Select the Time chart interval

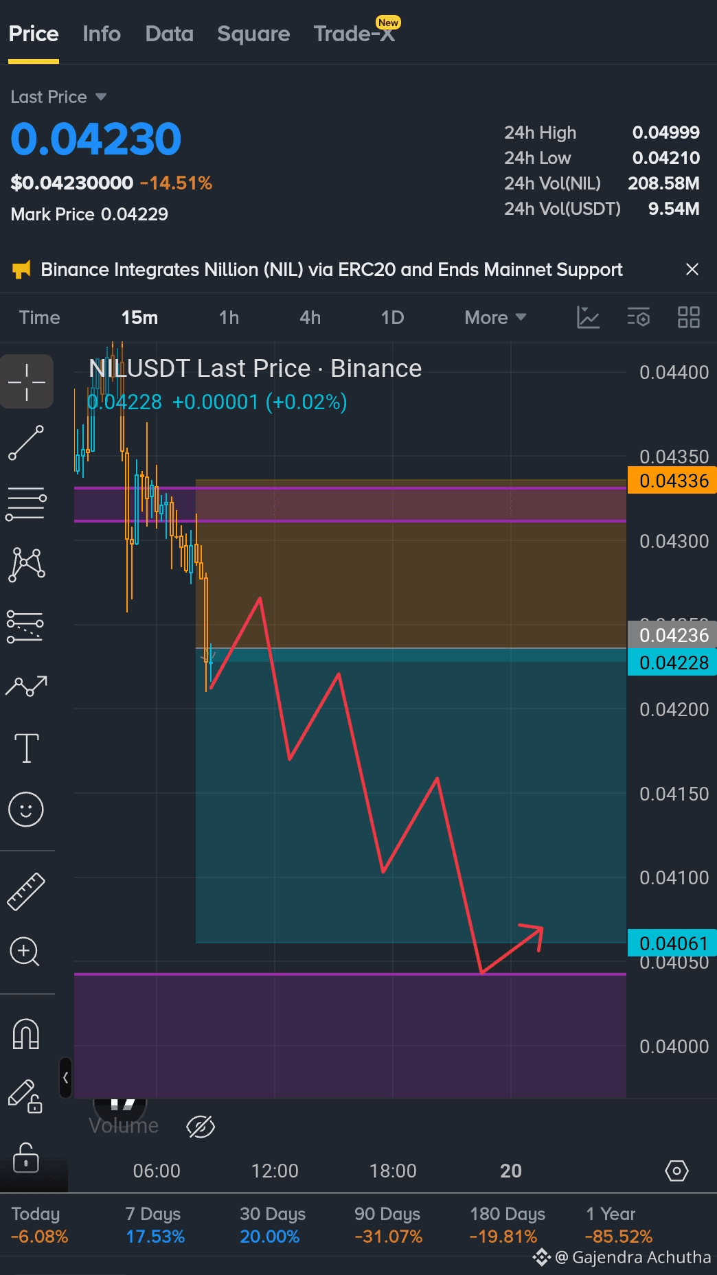(40, 317)
